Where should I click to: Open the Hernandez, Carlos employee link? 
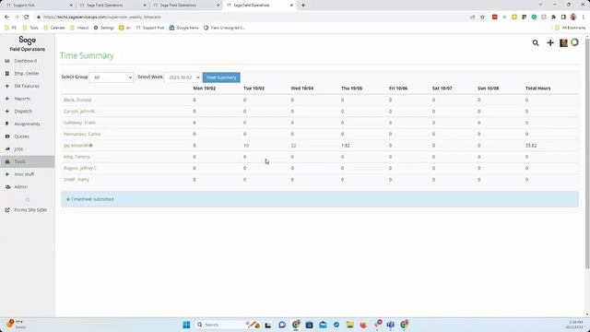coord(82,134)
